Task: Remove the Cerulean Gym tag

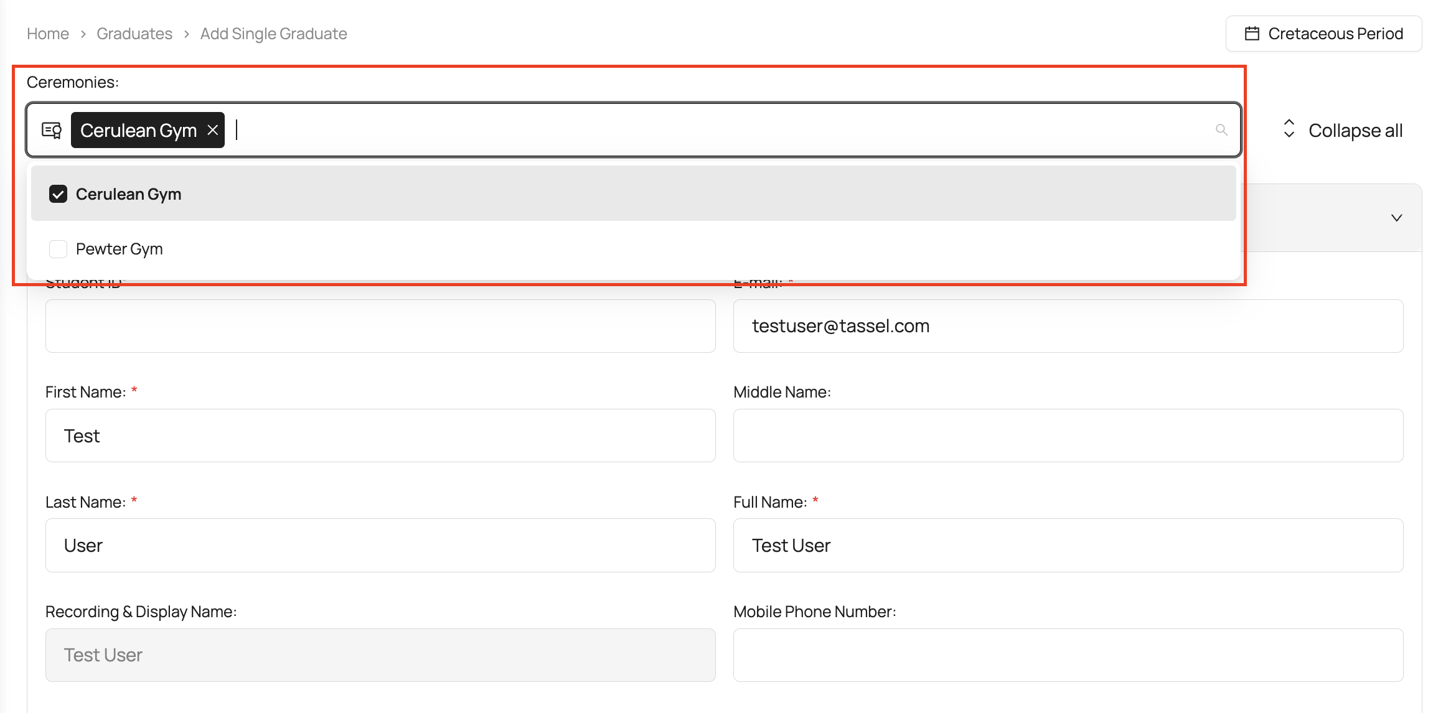Action: 213,130
